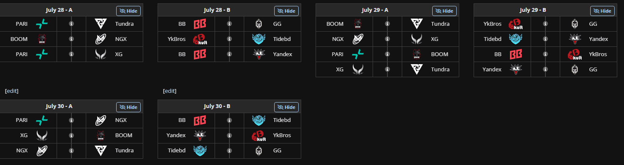Click the info icon for BOOM vs NGX July 28
The height and width of the screenshot is (165, 624).
coord(71,39)
